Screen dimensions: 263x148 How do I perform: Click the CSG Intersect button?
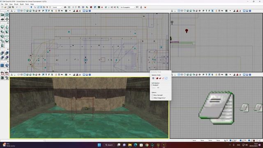coord(2,58)
